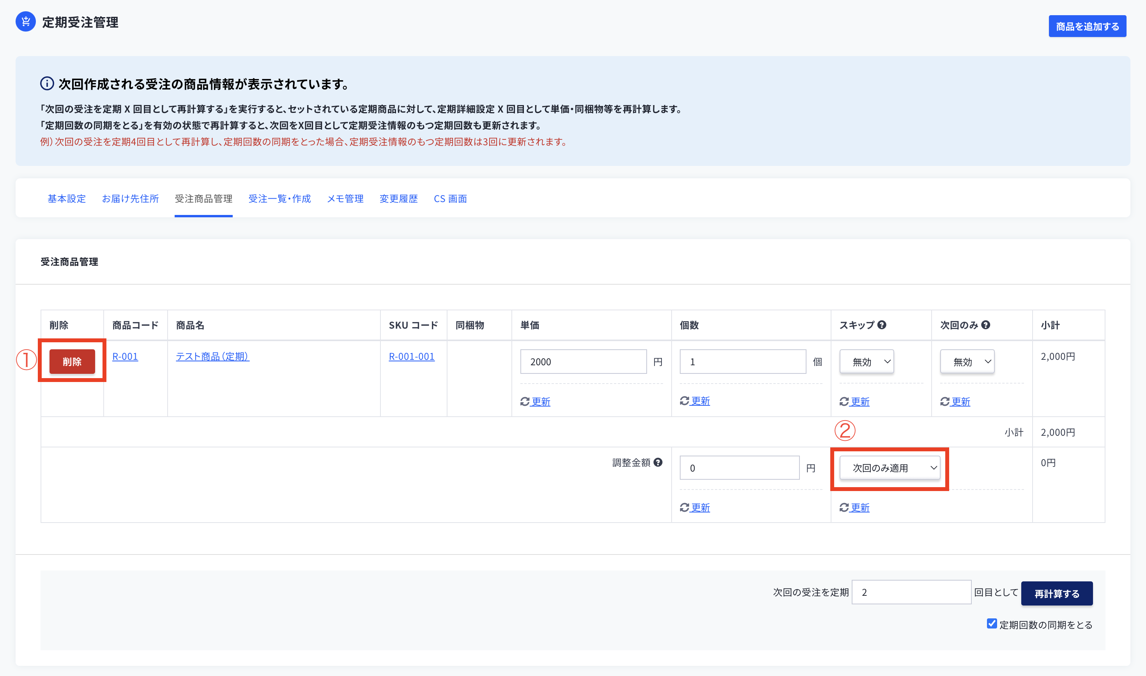The width and height of the screenshot is (1146, 676).
Task: Open the テスト商品(定期) product link
Action: pyautogui.click(x=212, y=356)
